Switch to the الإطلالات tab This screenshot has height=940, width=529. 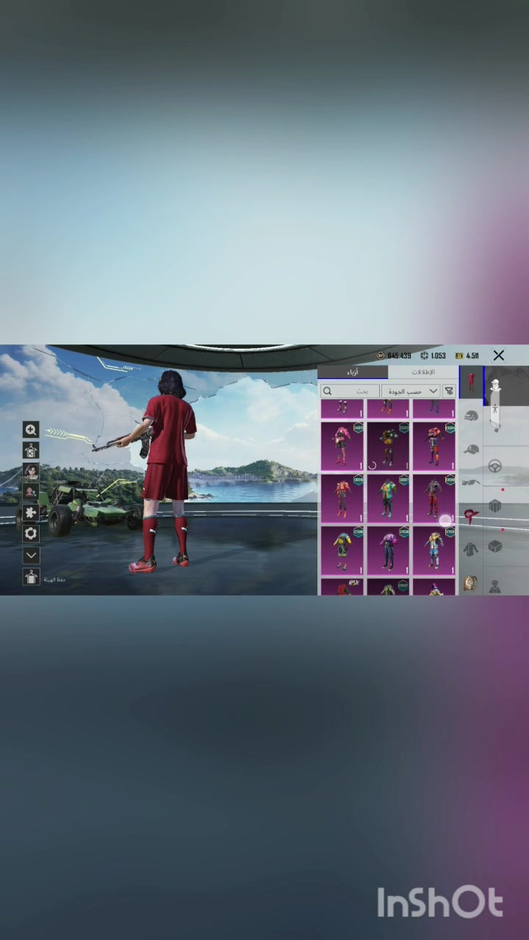(422, 372)
